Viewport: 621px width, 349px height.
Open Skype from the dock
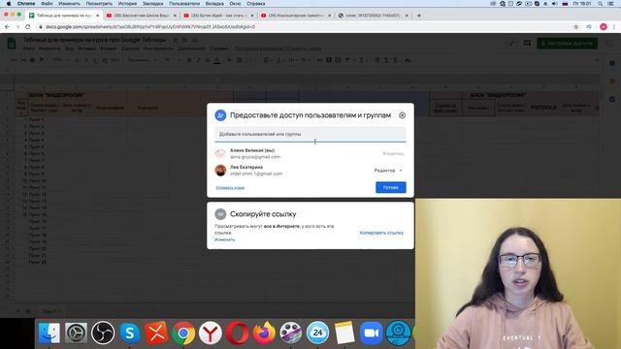129,333
